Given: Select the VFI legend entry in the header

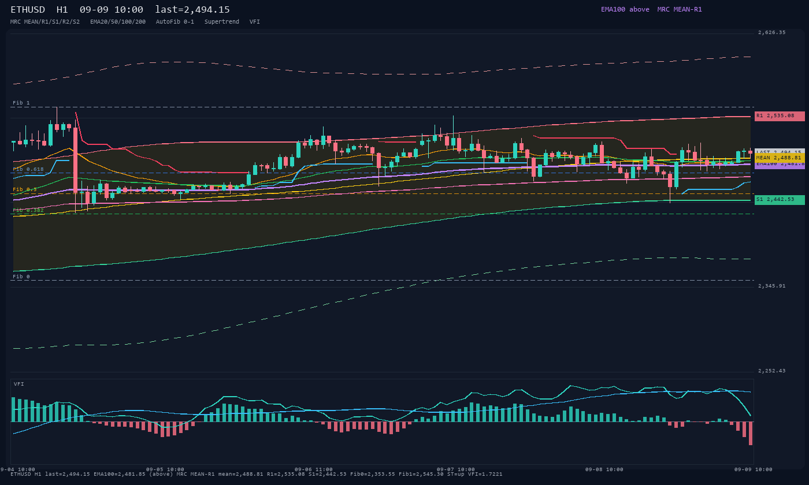Looking at the screenshot, I should (x=255, y=21).
